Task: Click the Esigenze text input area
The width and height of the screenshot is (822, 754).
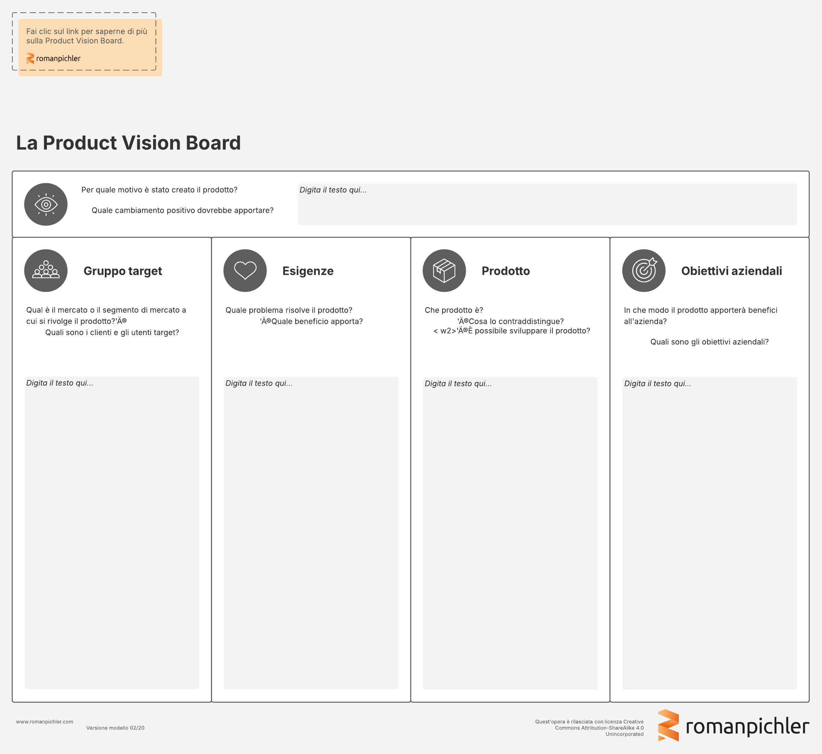Action: [x=311, y=532]
